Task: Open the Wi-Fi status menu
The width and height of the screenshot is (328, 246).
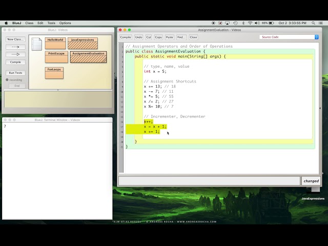Action: (x=250, y=23)
